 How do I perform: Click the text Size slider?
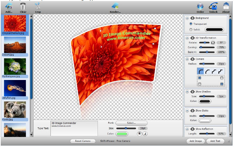[126, 128]
